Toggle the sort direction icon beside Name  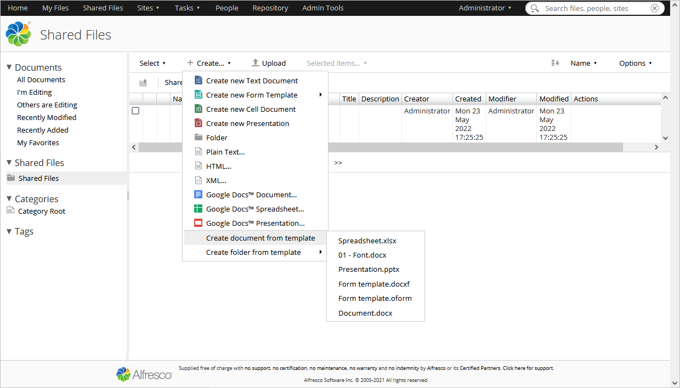tap(555, 63)
